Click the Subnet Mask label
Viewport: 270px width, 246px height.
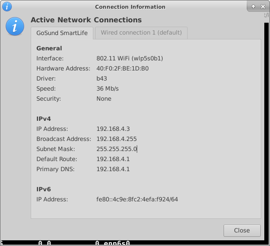pyautogui.click(x=56, y=149)
